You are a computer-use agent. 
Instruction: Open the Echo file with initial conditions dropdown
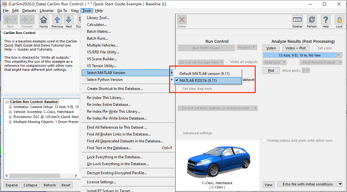pos(310,184)
